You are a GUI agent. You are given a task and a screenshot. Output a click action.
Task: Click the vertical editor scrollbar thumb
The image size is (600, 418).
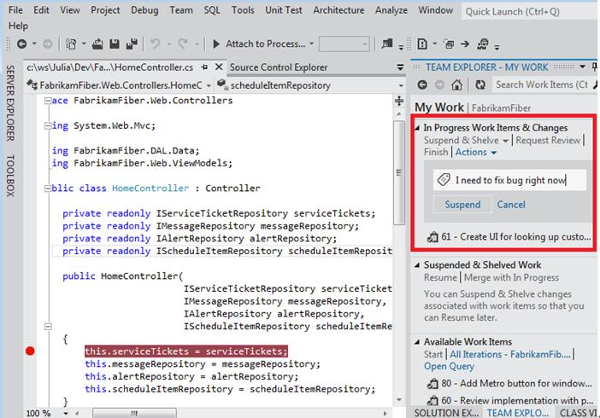tap(399, 172)
